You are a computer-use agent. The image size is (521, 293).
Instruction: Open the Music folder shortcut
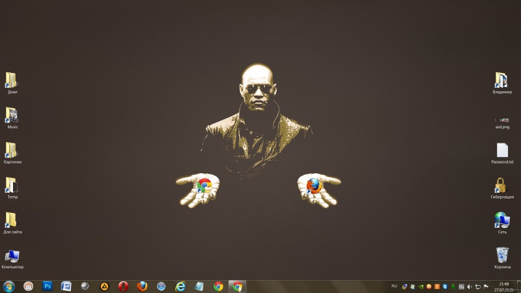[x=12, y=118]
